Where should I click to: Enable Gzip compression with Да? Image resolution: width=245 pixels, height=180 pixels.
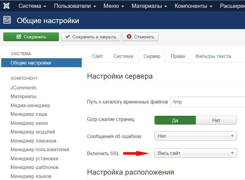click(x=175, y=120)
